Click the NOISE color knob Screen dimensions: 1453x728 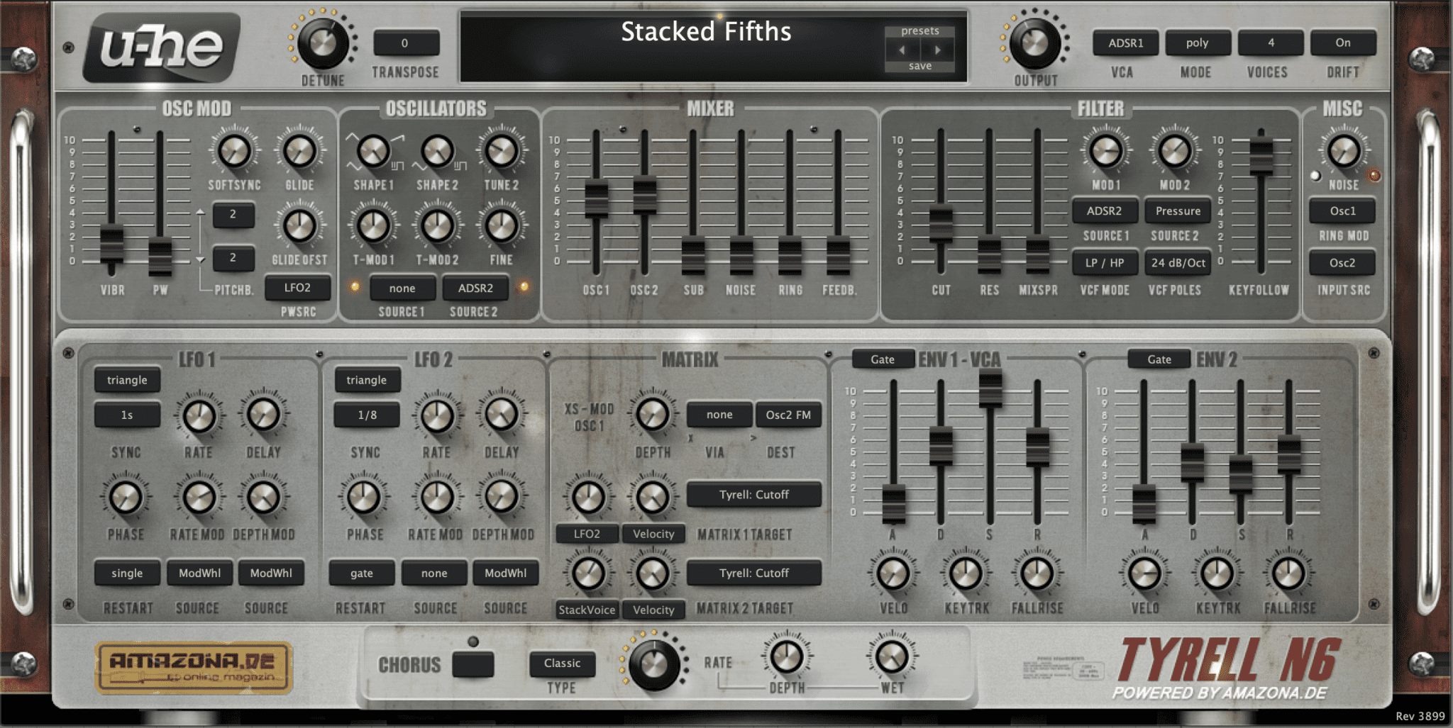1344,151
